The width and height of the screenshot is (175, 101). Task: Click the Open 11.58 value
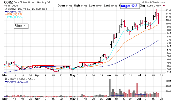[65, 5]
